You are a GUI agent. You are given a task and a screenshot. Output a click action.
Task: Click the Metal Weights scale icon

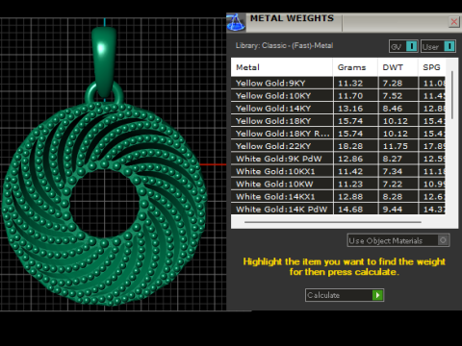click(x=236, y=23)
